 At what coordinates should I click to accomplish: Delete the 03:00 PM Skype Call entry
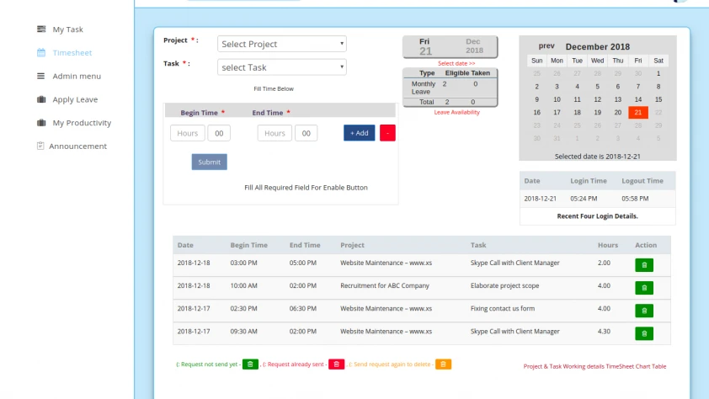pyautogui.click(x=644, y=264)
